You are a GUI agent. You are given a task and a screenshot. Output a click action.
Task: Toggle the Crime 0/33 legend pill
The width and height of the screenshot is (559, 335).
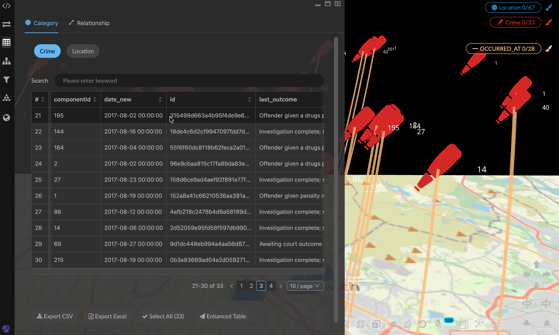point(515,22)
